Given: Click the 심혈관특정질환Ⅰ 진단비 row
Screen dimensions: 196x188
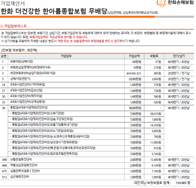Looking at the screenshot, I should [97, 171].
